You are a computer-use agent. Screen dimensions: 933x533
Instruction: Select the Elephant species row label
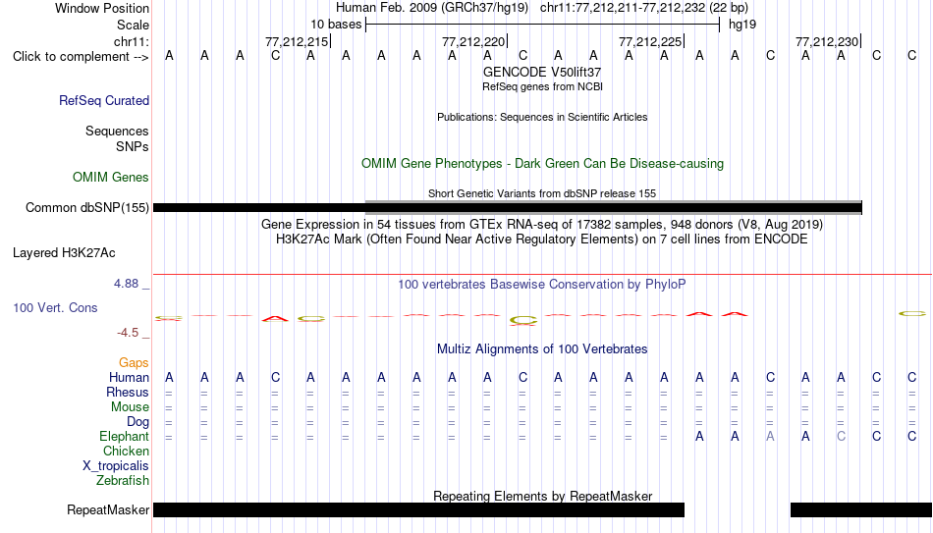125,436
